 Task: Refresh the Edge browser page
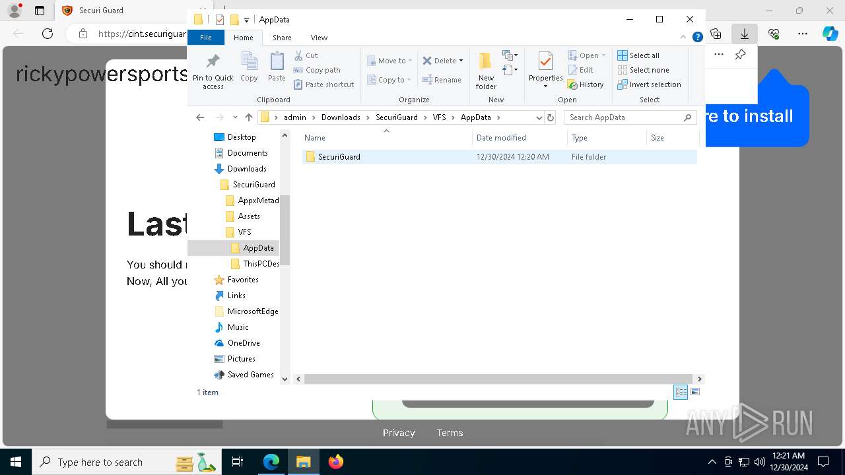pos(48,33)
